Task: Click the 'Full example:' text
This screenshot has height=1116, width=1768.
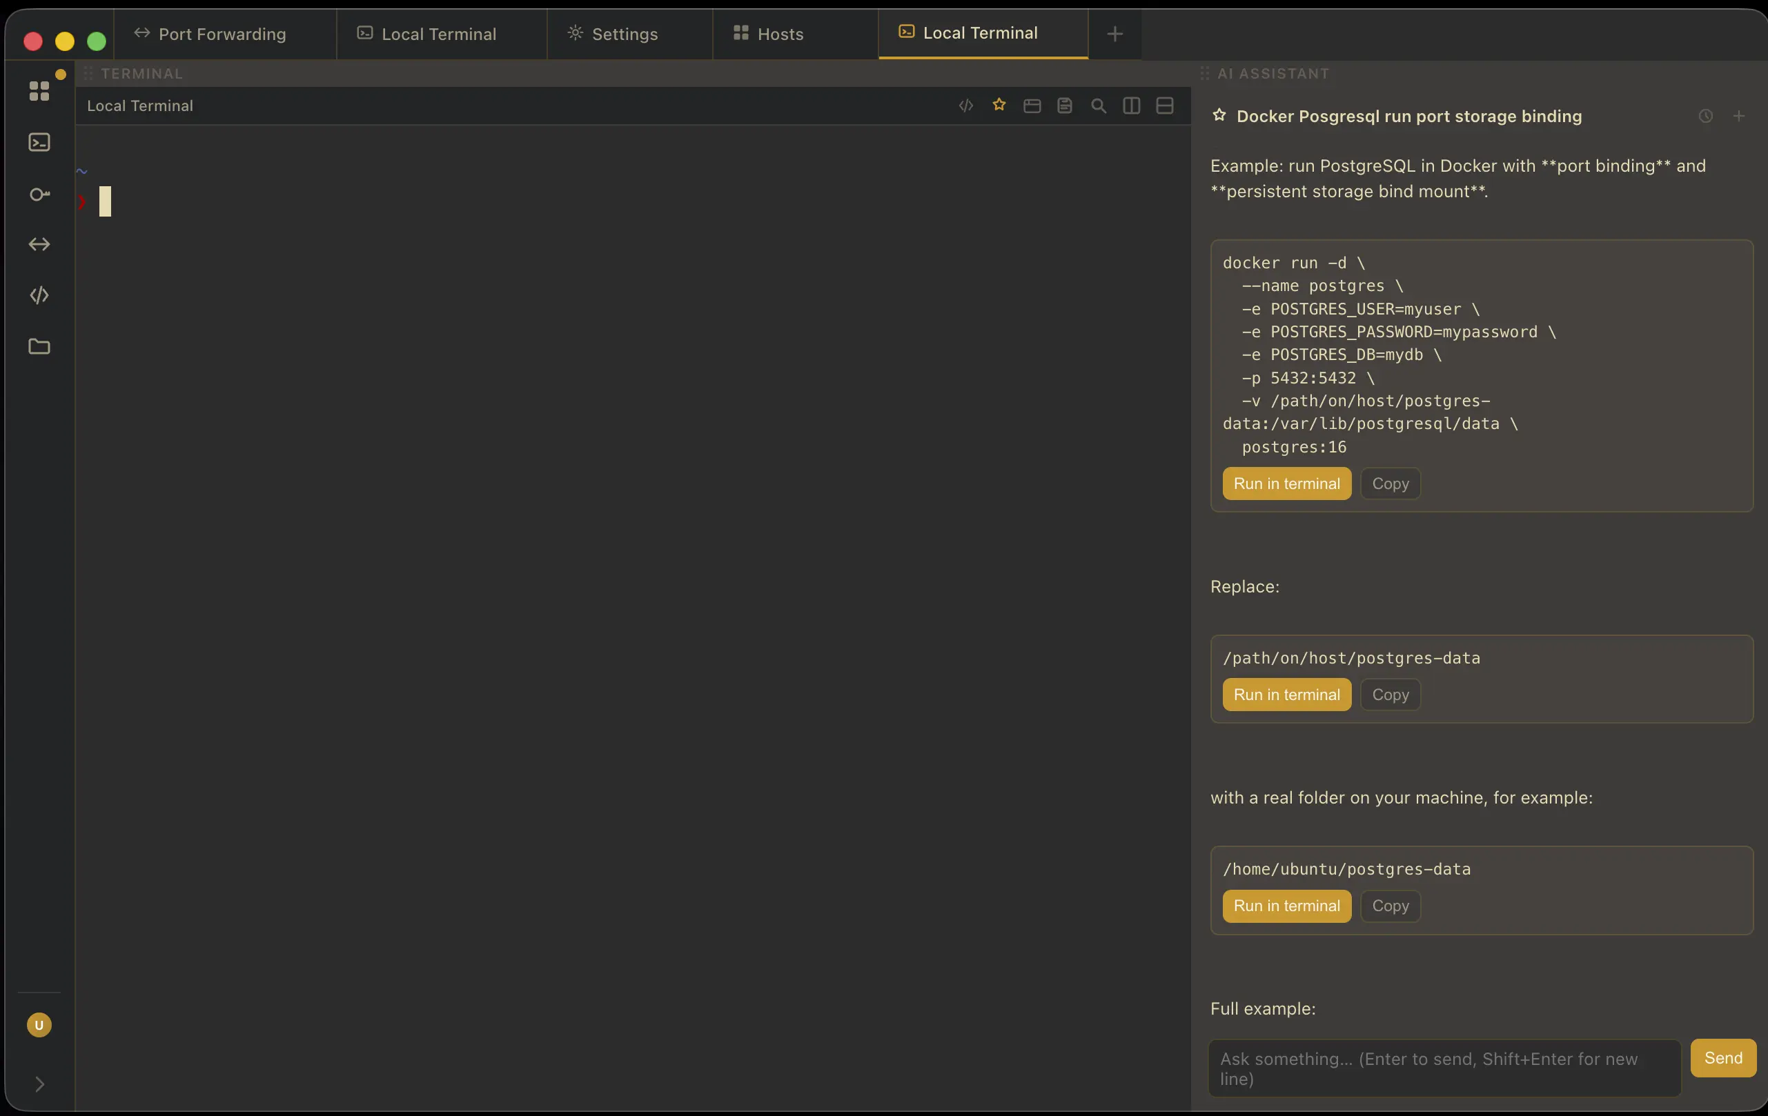Action: [1263, 1009]
